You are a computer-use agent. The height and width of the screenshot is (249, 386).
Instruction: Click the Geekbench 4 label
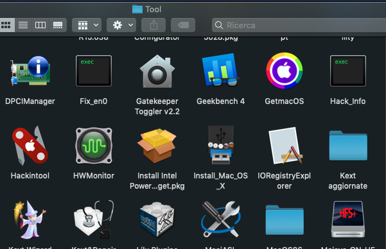tap(220, 101)
